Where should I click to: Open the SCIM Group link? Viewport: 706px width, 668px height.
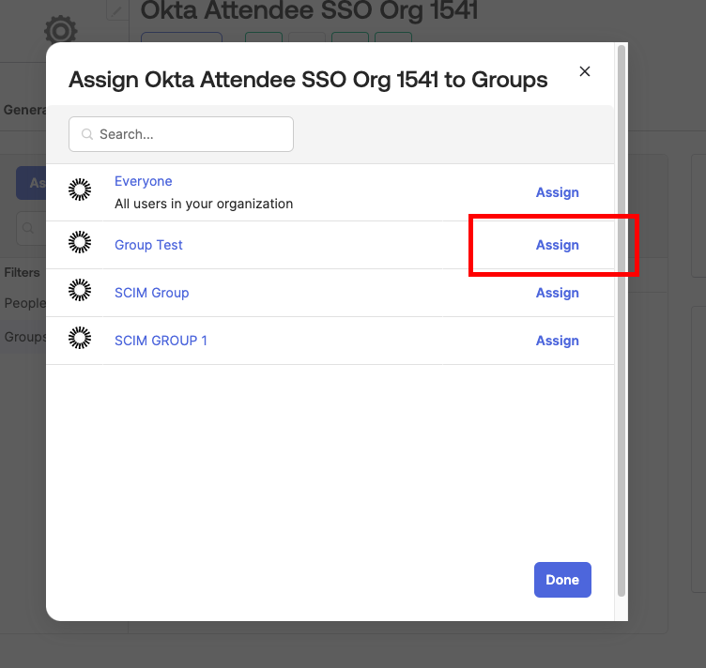152,293
